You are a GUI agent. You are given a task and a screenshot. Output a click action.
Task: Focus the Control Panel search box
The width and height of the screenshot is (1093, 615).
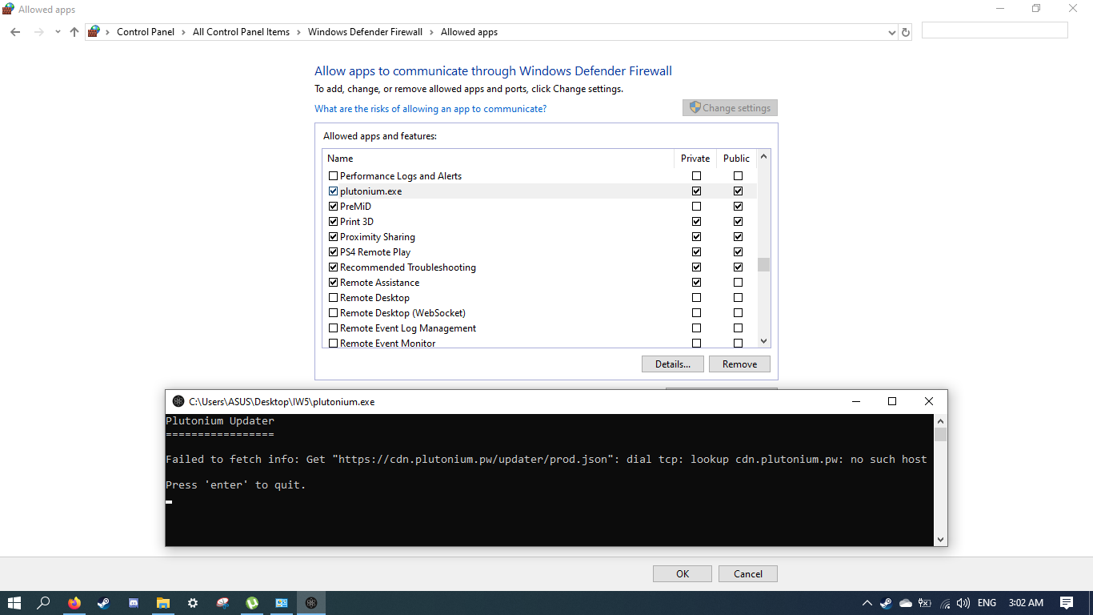tap(995, 30)
